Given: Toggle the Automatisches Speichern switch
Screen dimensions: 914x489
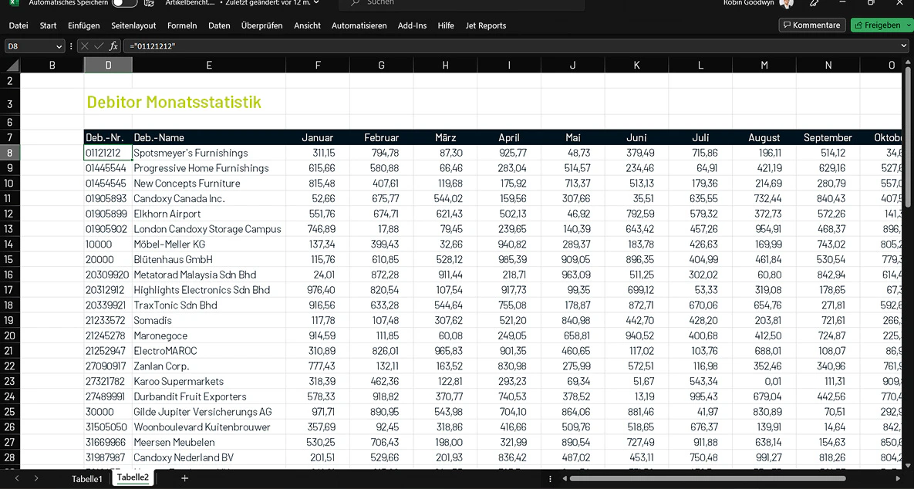Looking at the screenshot, I should coord(124,3).
